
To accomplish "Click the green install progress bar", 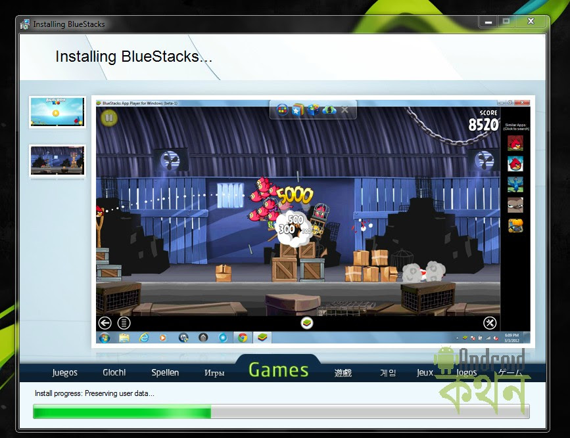I will (x=281, y=412).
